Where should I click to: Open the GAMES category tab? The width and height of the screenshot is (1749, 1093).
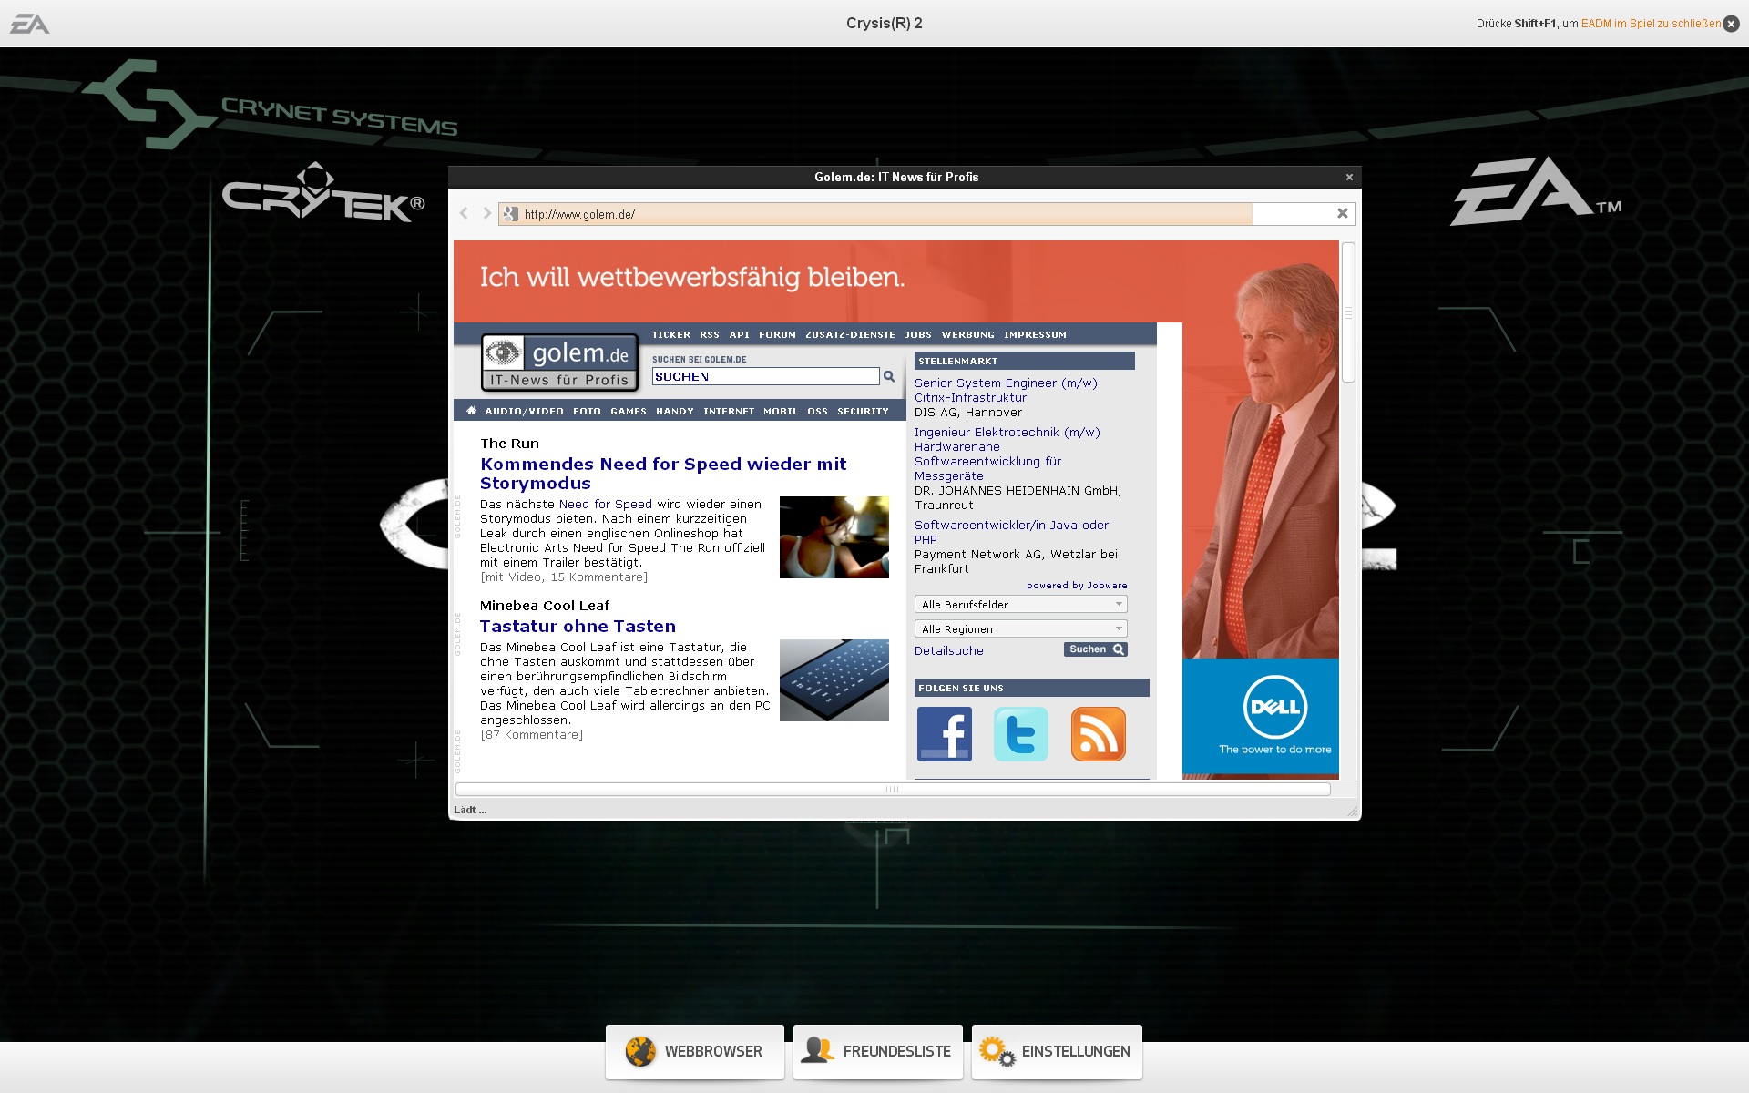[628, 412]
